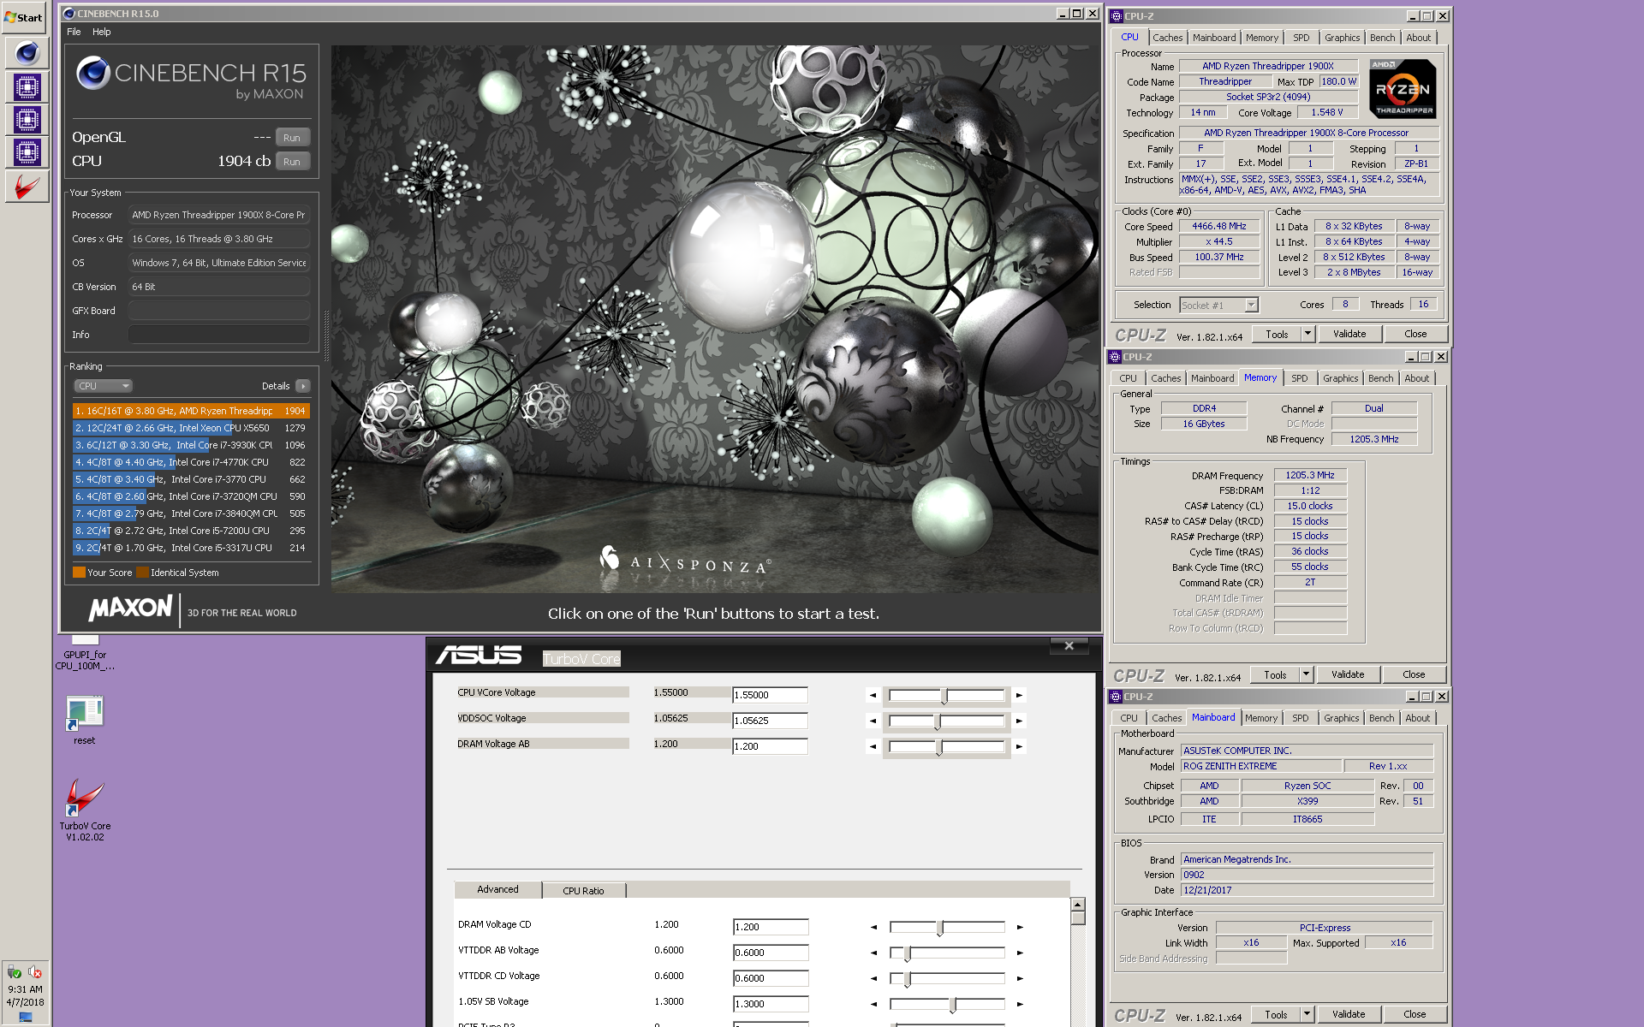The height and width of the screenshot is (1027, 1644).
Task: Click the Windows Start button
Action: pos(25,16)
